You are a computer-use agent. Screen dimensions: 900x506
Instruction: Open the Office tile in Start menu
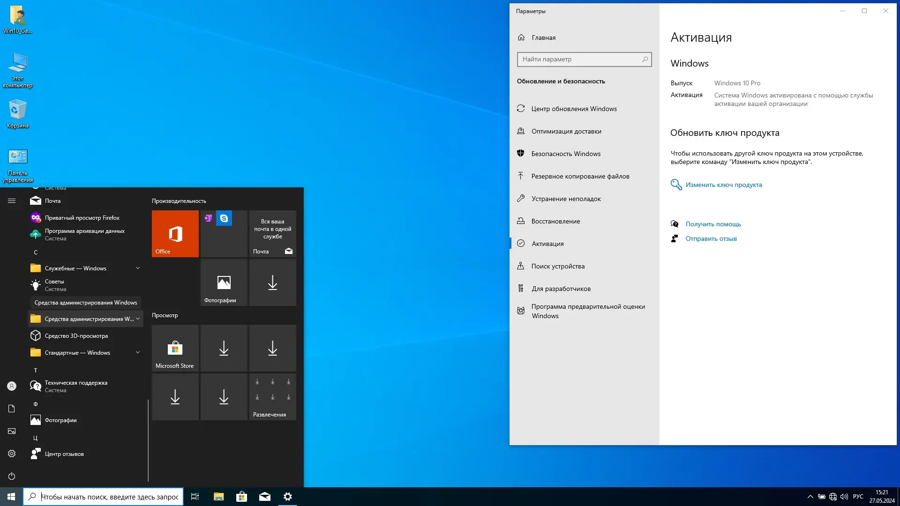(x=175, y=233)
